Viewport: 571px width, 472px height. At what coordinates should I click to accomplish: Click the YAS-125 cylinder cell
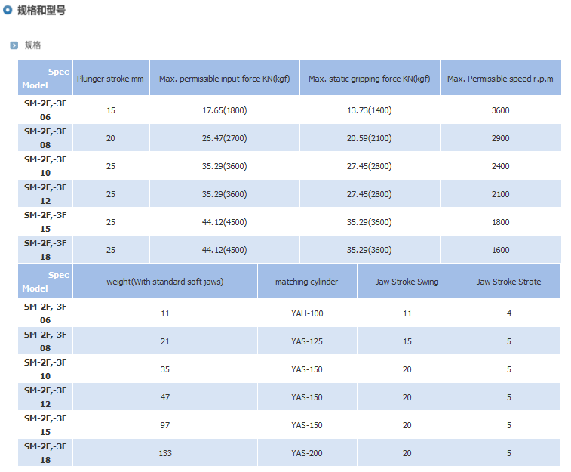306,341
